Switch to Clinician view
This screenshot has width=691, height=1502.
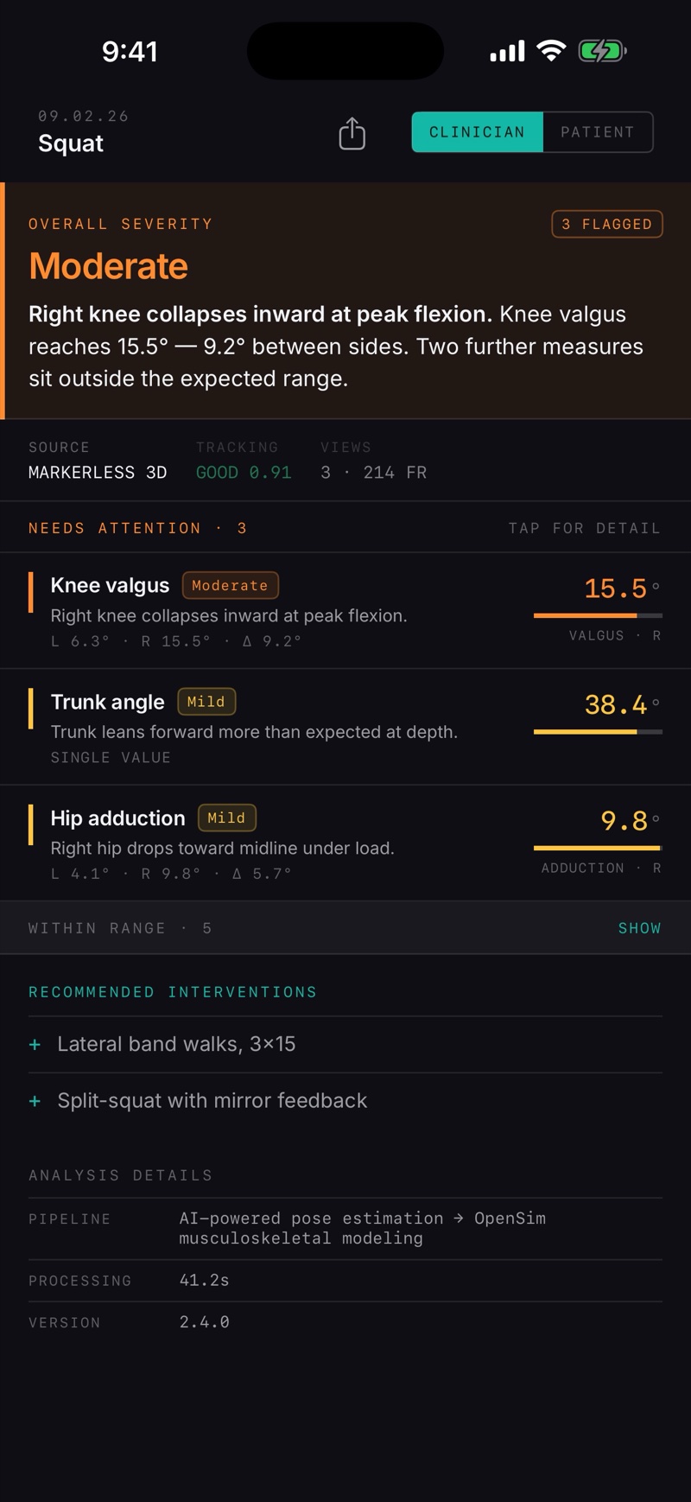pos(478,132)
